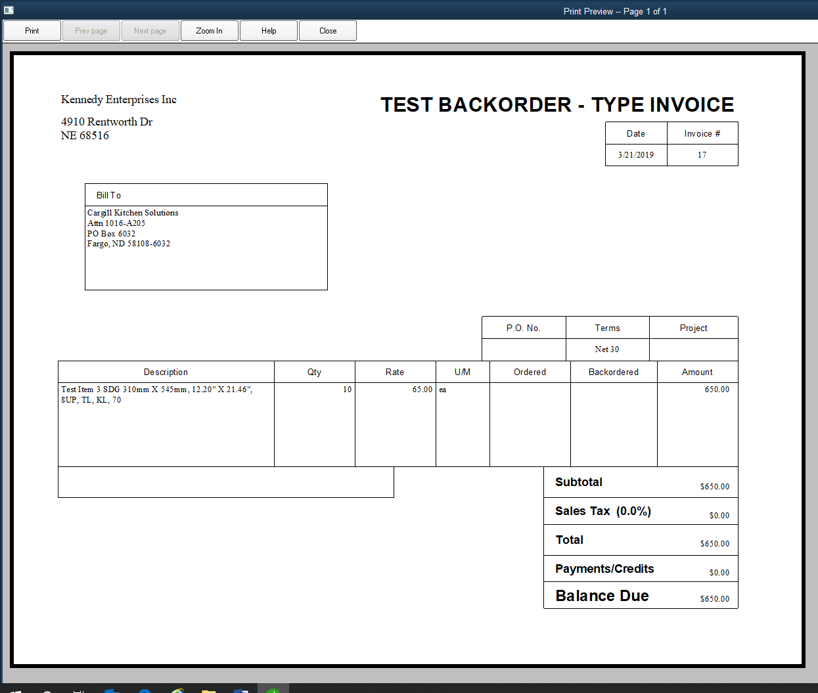The height and width of the screenshot is (693, 818).
Task: Open File Explorer from the taskbar
Action: point(209,690)
